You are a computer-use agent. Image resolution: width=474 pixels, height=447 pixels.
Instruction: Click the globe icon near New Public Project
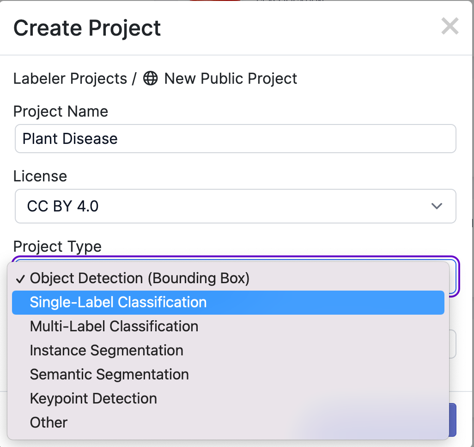coord(150,78)
